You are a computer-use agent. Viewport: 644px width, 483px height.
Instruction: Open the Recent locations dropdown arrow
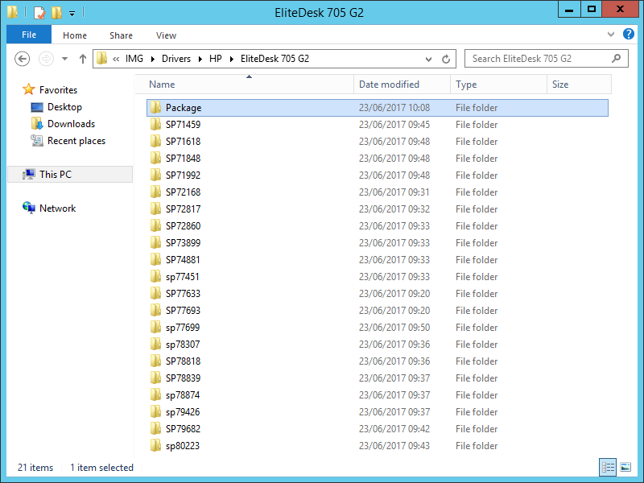coord(64,59)
